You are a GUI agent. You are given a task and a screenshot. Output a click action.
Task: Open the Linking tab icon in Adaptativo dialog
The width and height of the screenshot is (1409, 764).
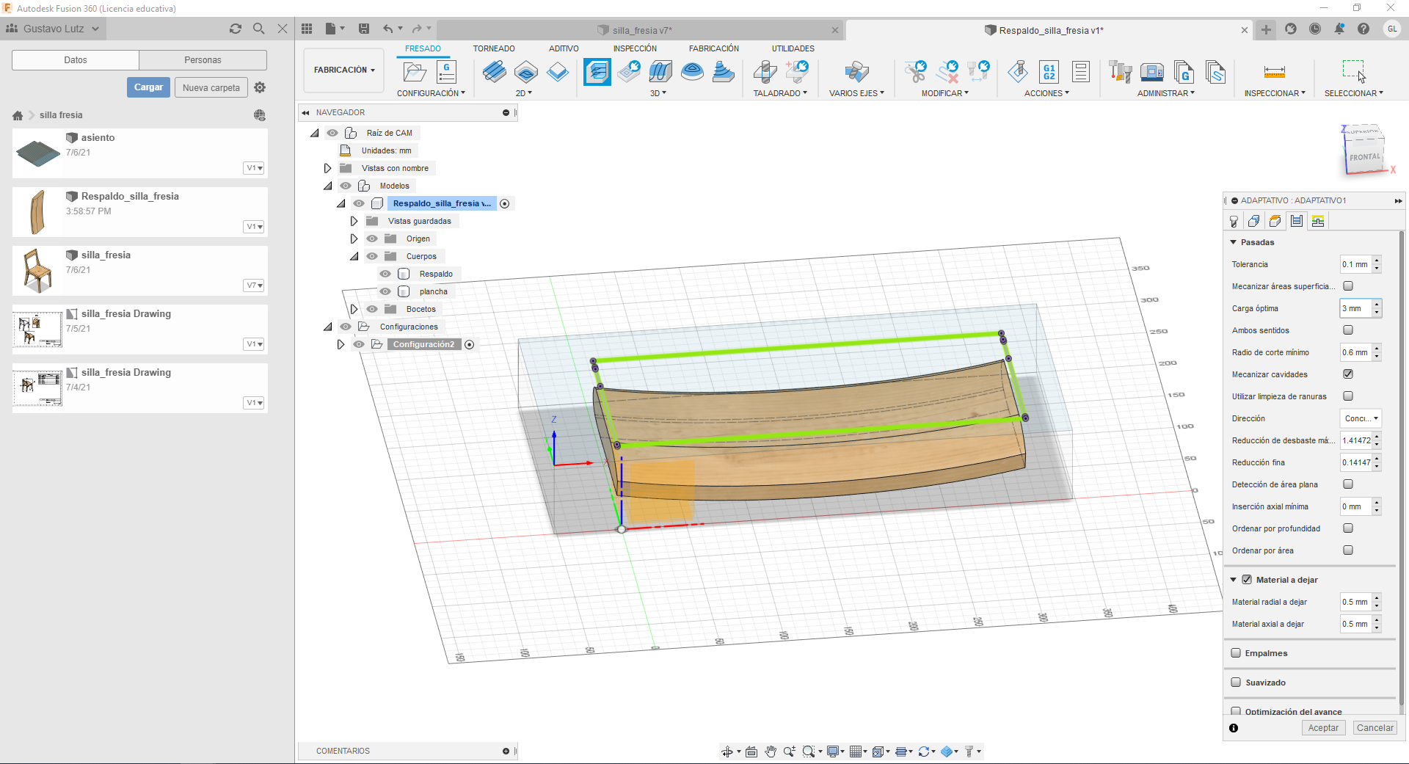tap(1318, 222)
